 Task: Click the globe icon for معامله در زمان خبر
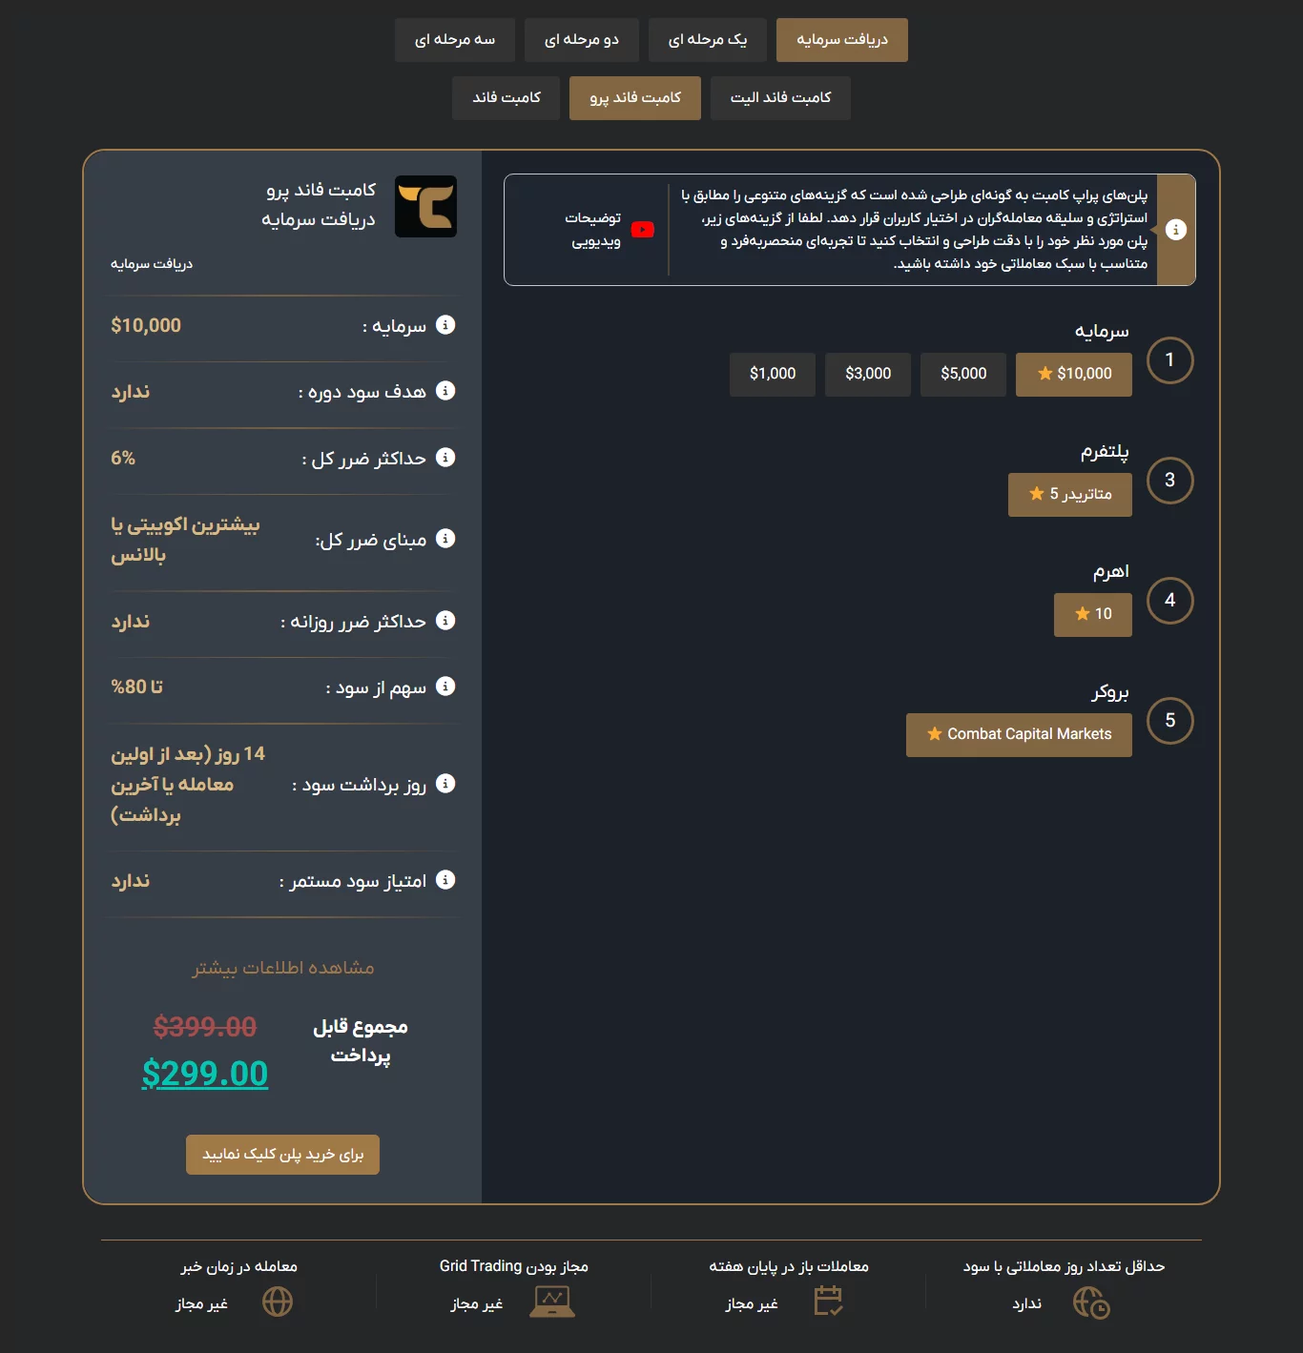click(x=278, y=1302)
